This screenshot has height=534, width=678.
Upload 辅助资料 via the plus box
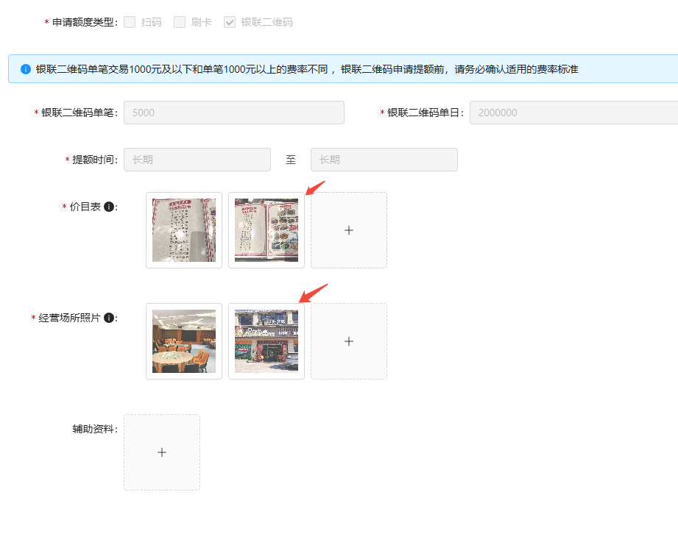coord(162,452)
